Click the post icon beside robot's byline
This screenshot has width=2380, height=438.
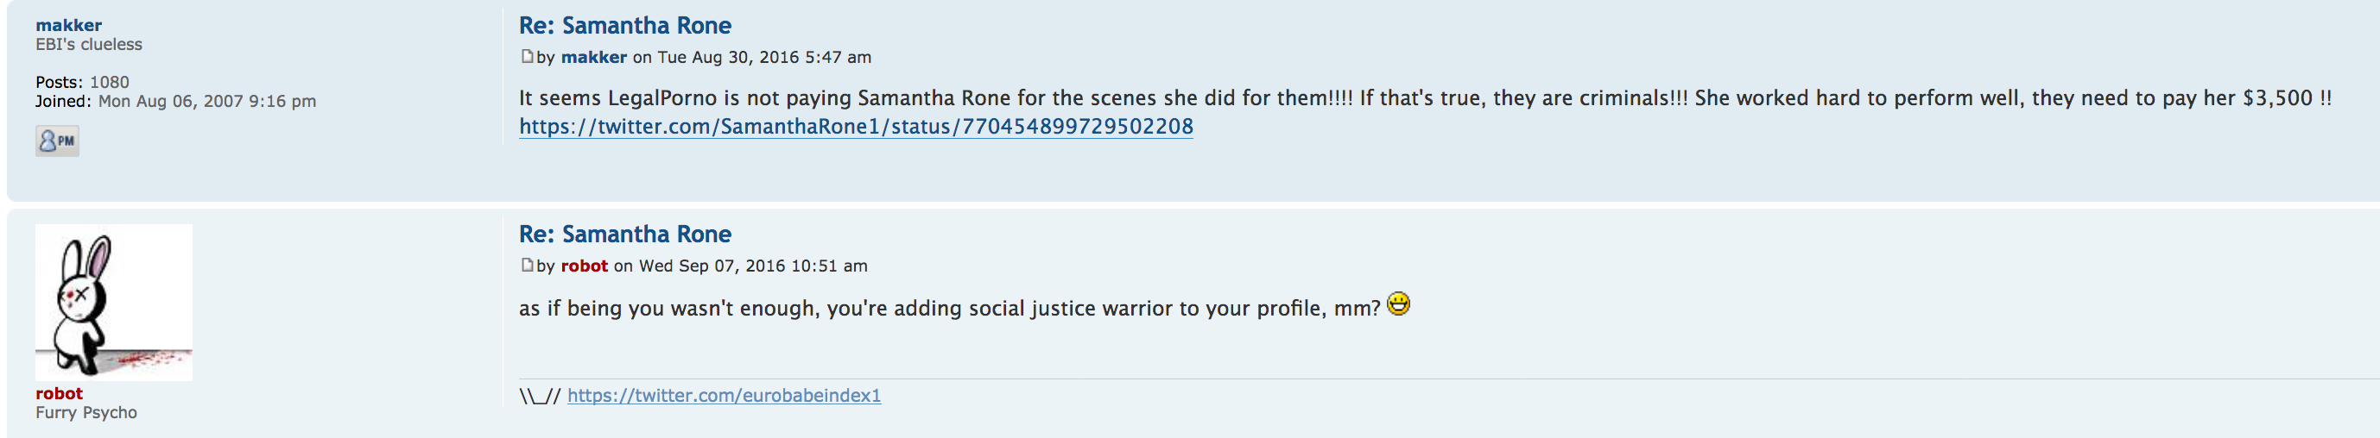coord(527,265)
